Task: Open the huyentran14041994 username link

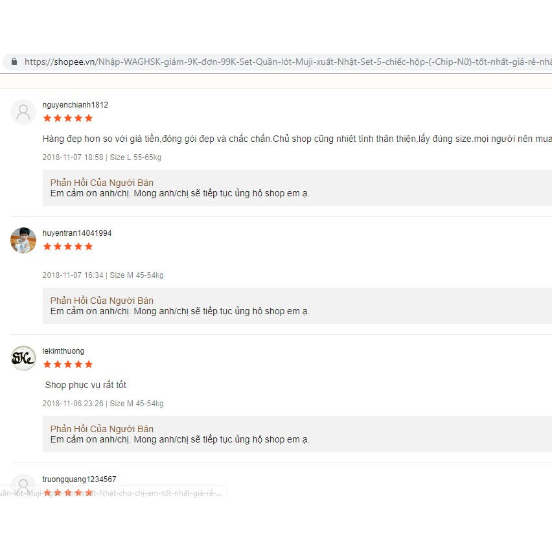Action: pos(77,233)
